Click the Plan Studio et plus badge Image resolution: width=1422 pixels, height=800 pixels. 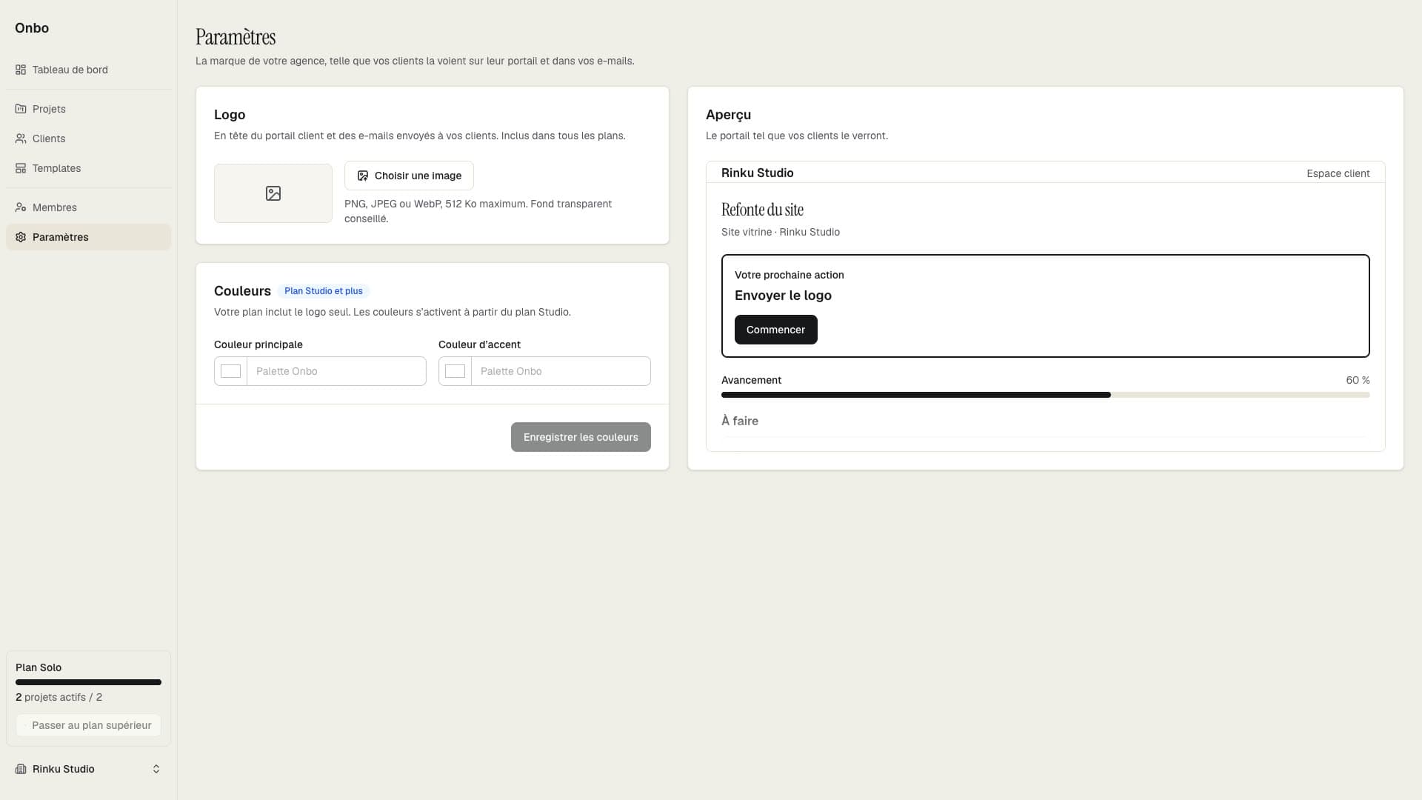[x=324, y=291]
